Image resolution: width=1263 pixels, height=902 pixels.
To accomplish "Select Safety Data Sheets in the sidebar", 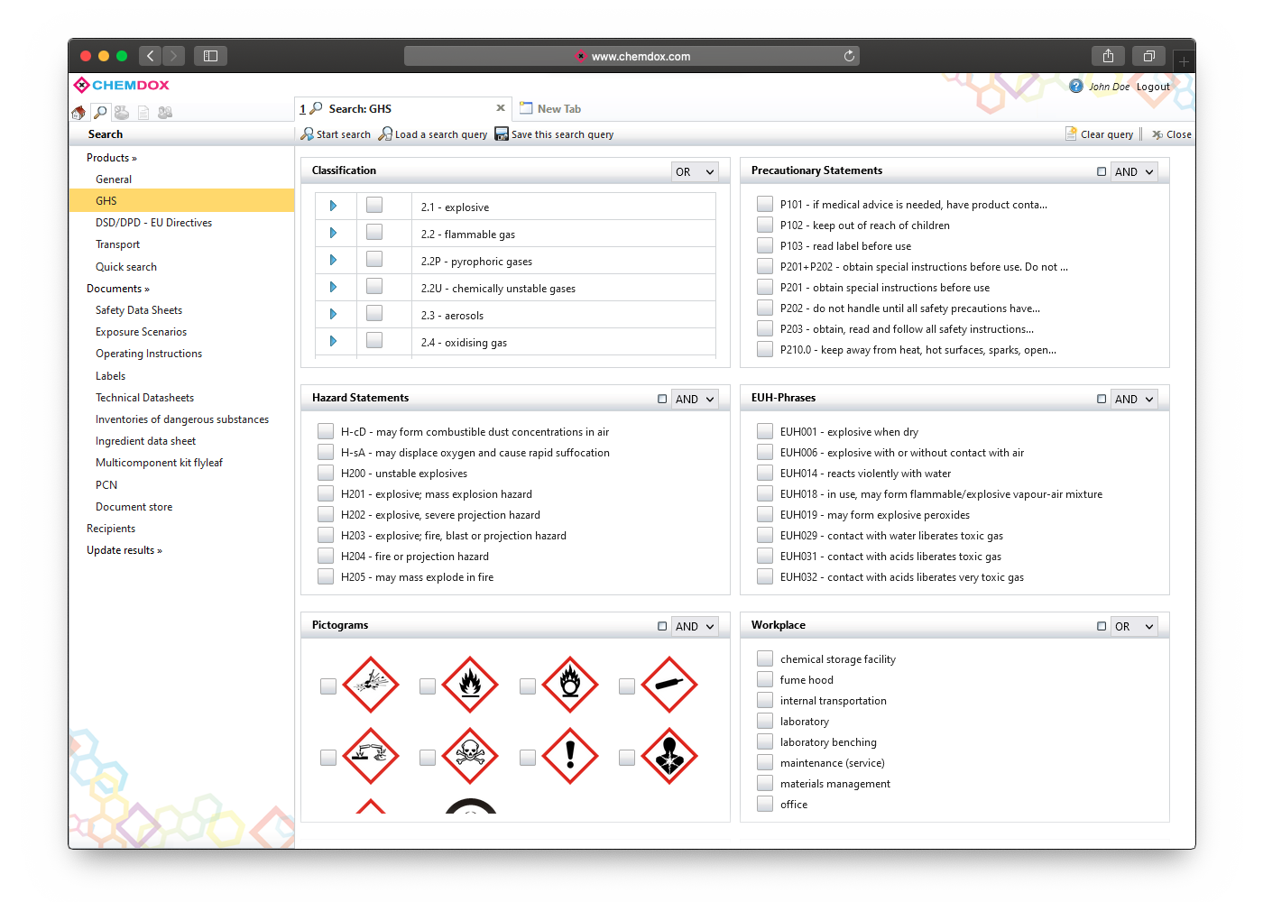I will (139, 309).
